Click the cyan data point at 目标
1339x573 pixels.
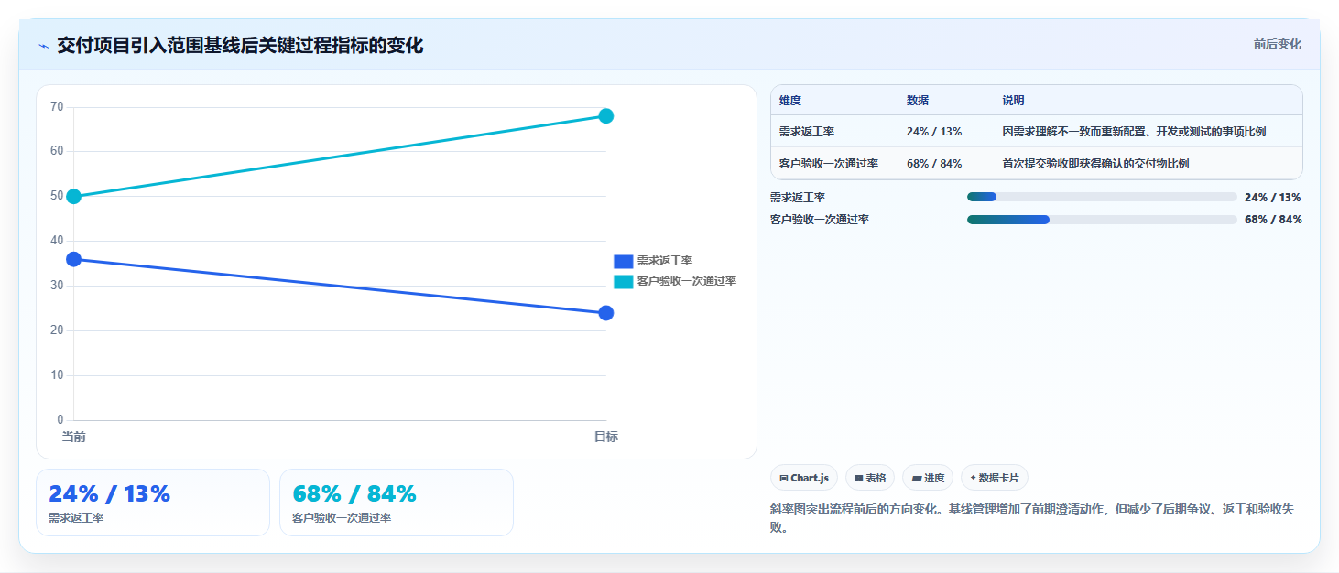coord(605,116)
